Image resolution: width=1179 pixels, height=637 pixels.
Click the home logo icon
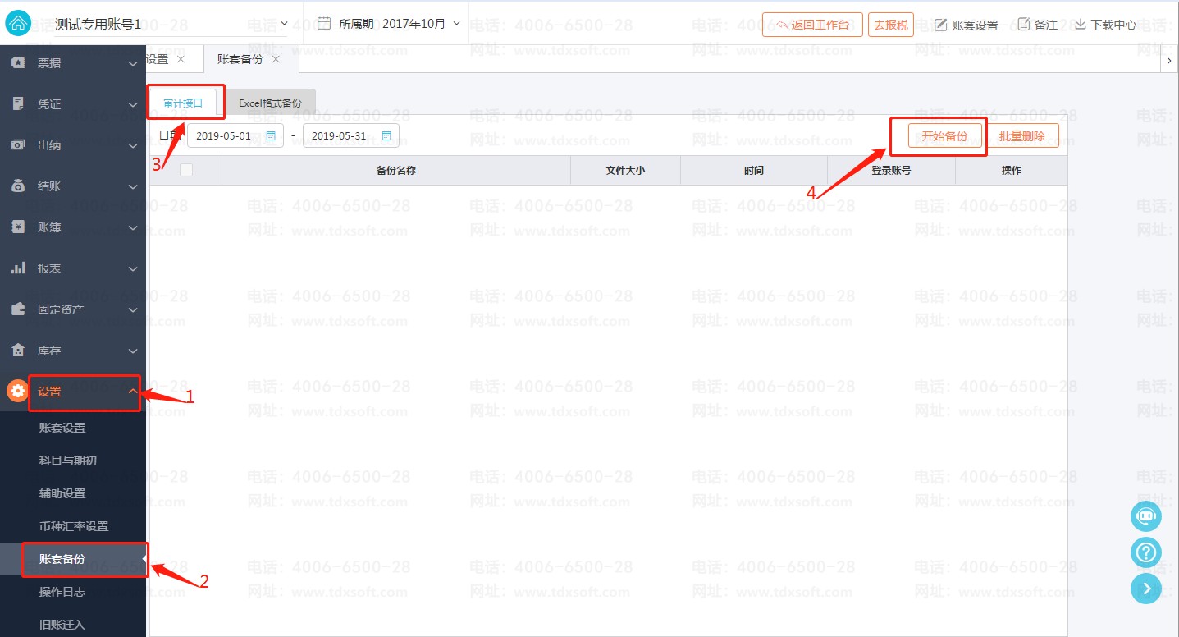18,24
